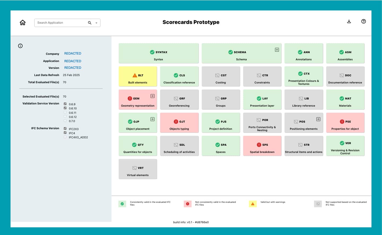
Task: Click the info icon in sidebar
Action: (x=20, y=46)
